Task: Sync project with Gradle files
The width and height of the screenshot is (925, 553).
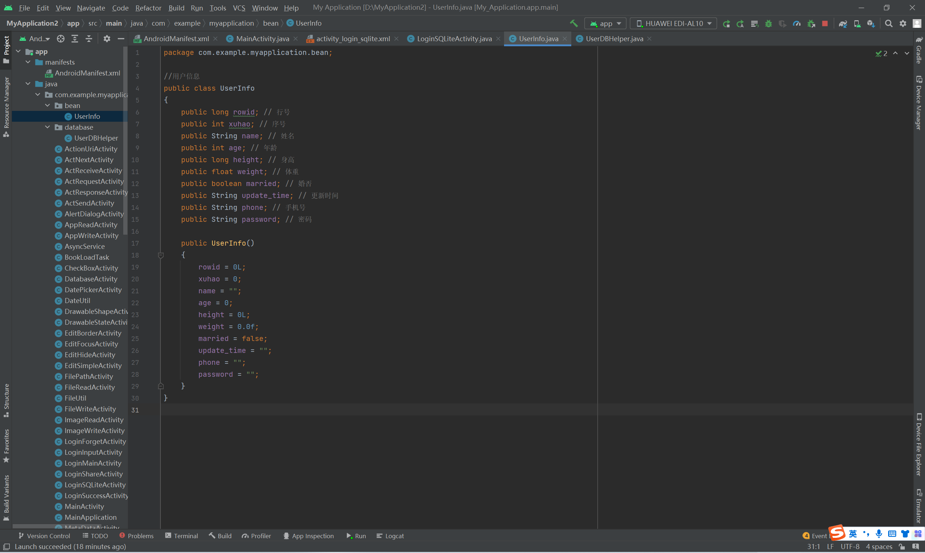Action: pyautogui.click(x=843, y=23)
